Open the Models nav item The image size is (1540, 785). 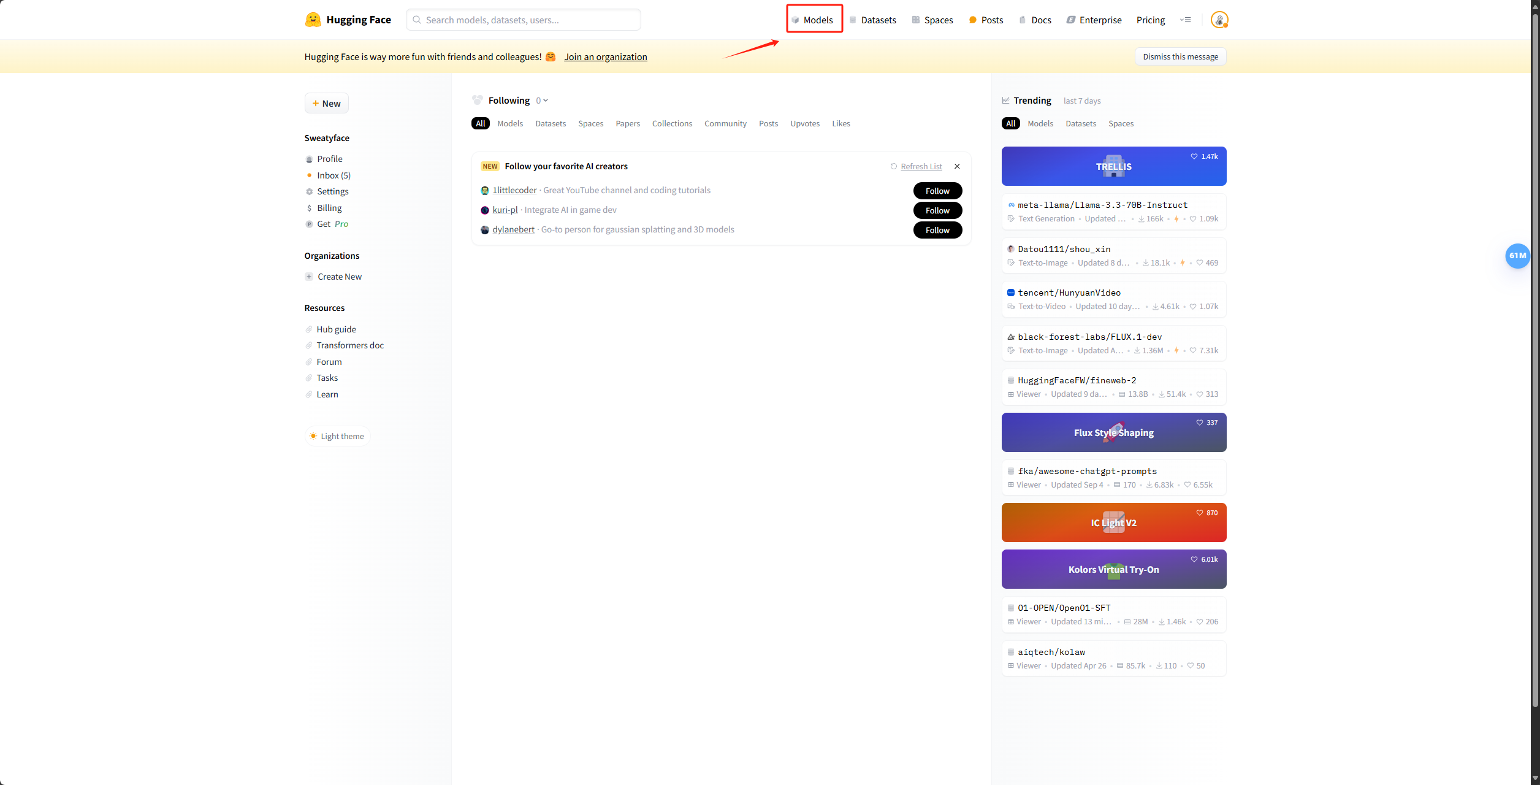point(814,20)
